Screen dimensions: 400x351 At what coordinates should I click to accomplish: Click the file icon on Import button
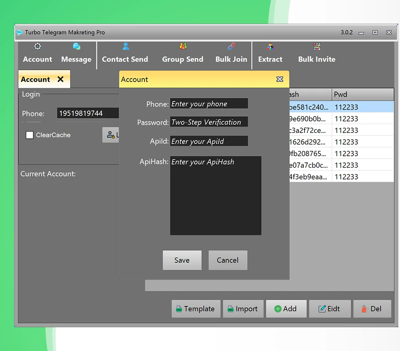coord(231,309)
